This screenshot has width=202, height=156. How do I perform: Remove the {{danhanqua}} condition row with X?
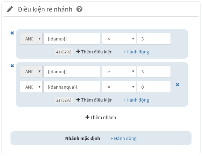click(x=178, y=84)
